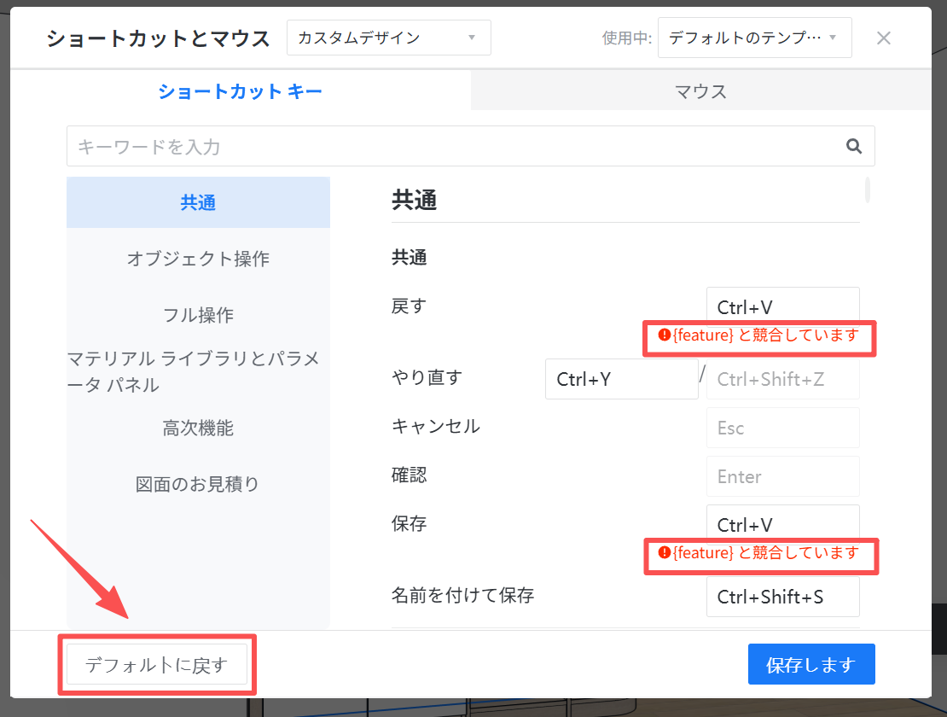Close the ショートカットとマウス dialog
The image size is (947, 717).
884,38
